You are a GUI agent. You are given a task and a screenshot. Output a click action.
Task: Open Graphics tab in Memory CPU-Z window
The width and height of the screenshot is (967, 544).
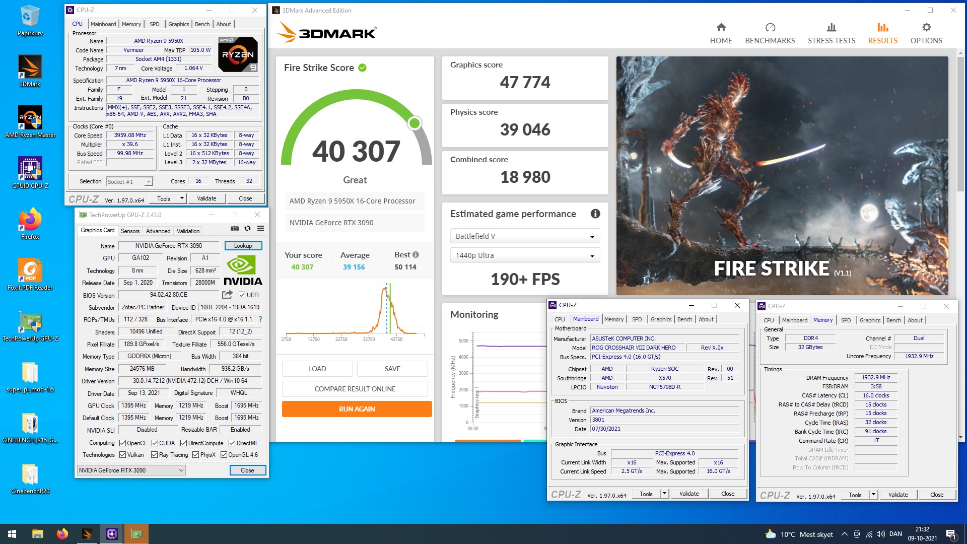tap(870, 320)
